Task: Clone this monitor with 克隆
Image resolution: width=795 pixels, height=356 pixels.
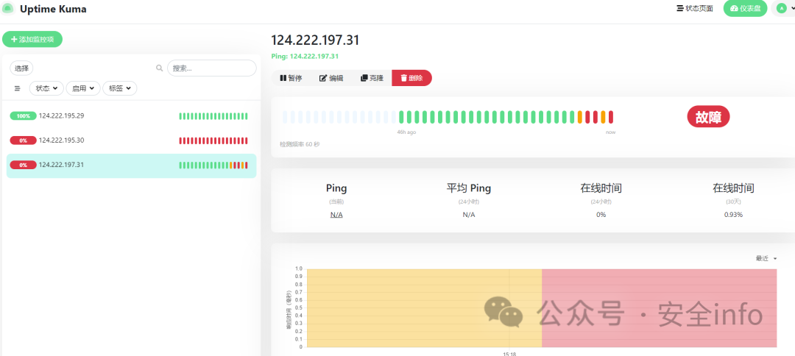Action: pos(372,78)
